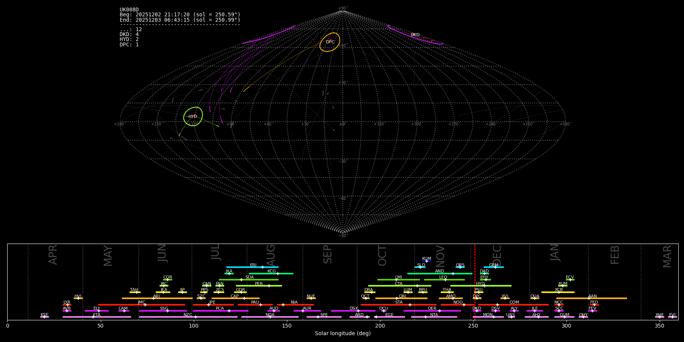Select the PER shower peak marker
Viewport: 684px width, 342px height.
click(x=269, y=286)
